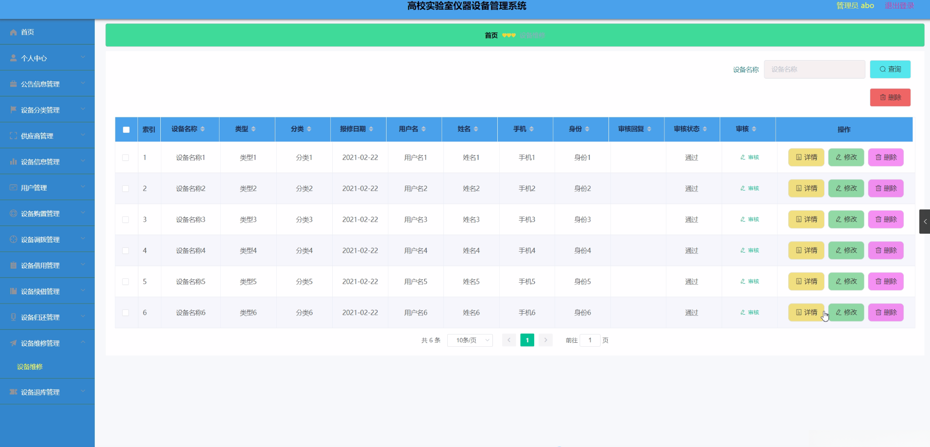
Task: Check the checkbox for 设备名称4 row
Action: point(126,251)
